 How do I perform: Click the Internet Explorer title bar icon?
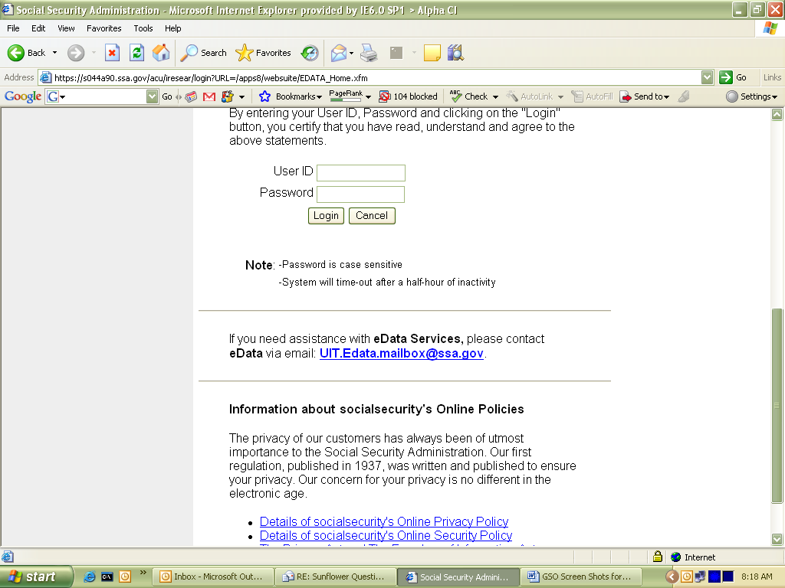8,9
